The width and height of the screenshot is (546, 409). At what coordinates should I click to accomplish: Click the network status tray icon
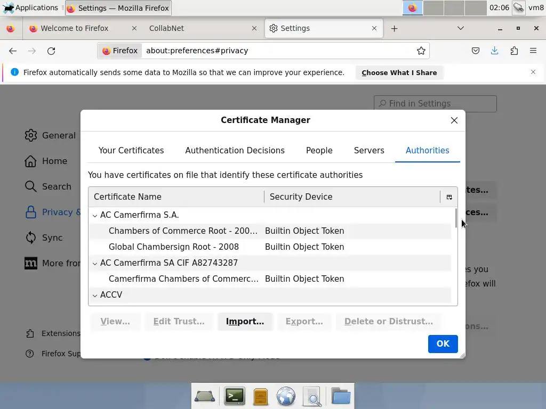518,7
